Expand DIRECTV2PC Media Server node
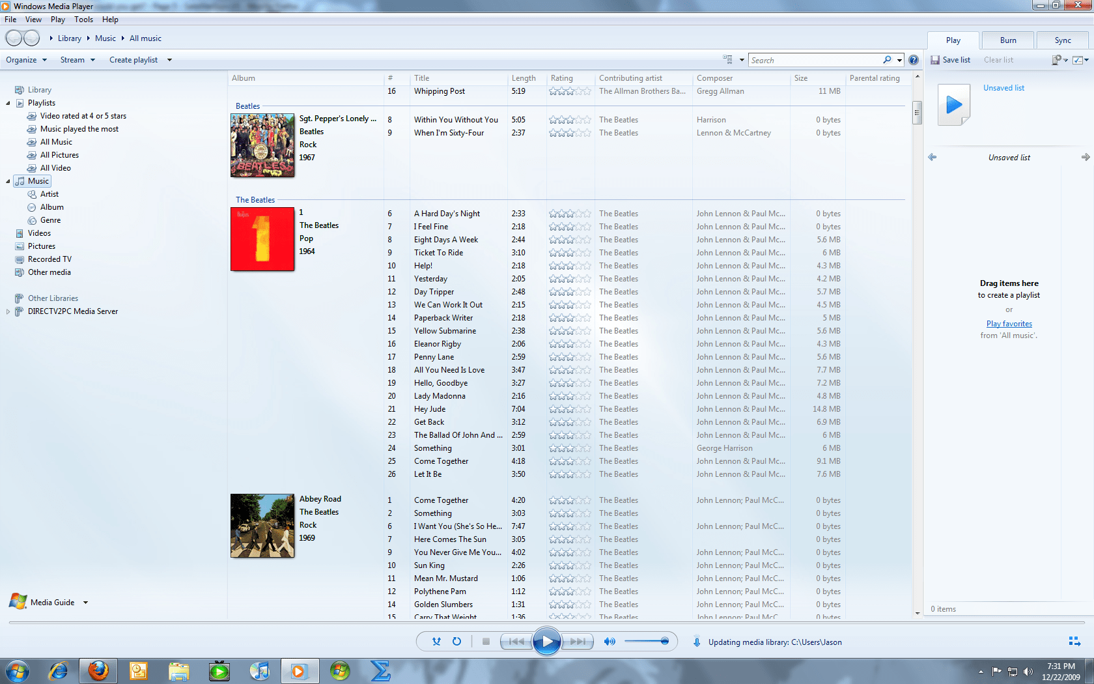The image size is (1094, 684). [8, 311]
